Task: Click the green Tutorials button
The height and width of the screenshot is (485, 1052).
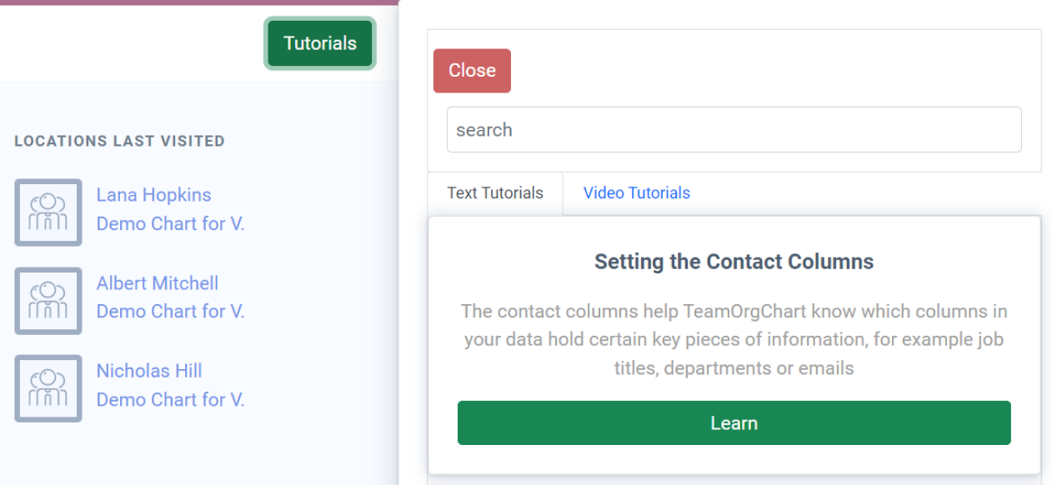Action: click(x=320, y=43)
